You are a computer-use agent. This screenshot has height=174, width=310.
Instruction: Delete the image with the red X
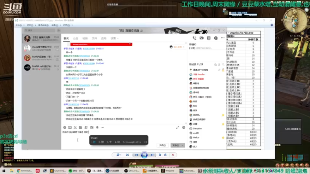pyautogui.click(x=173, y=155)
